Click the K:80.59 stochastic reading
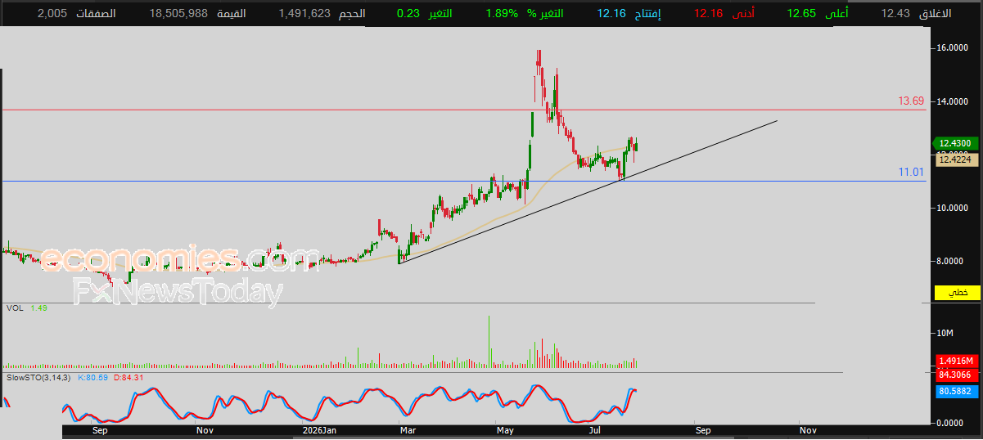The image size is (983, 440). pos(92,378)
